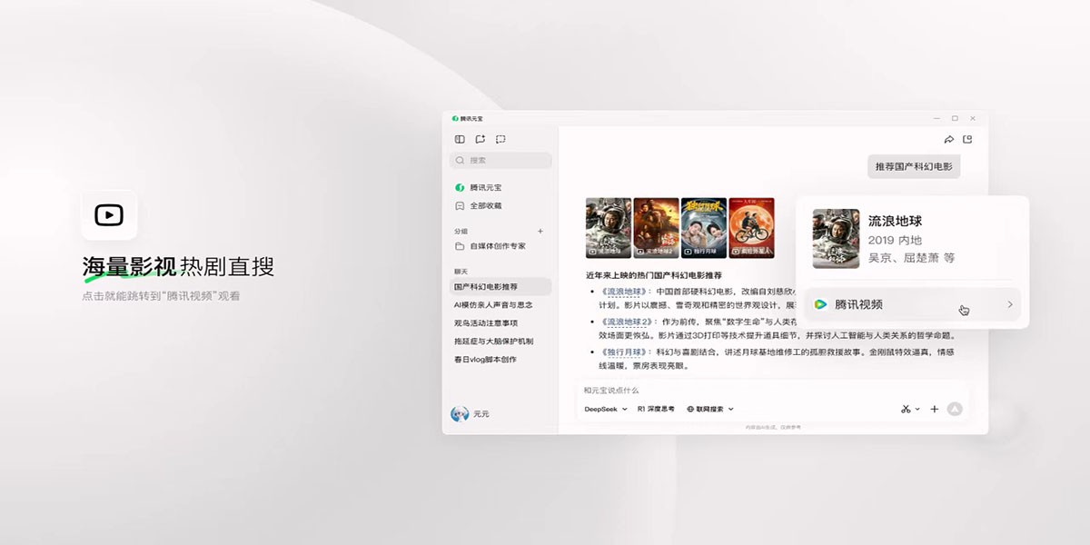Click the 分组 section label
This screenshot has width=1090, height=545.
[x=461, y=231]
